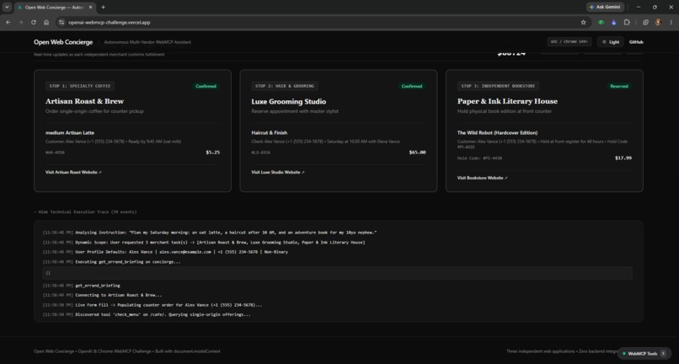The width and height of the screenshot is (679, 364).
Task: Select the Open Web Concierge browser tab
Action: click(x=55, y=8)
